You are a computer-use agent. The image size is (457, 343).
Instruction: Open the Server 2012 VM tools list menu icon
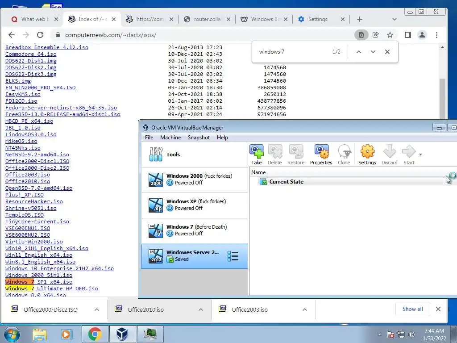(x=233, y=256)
